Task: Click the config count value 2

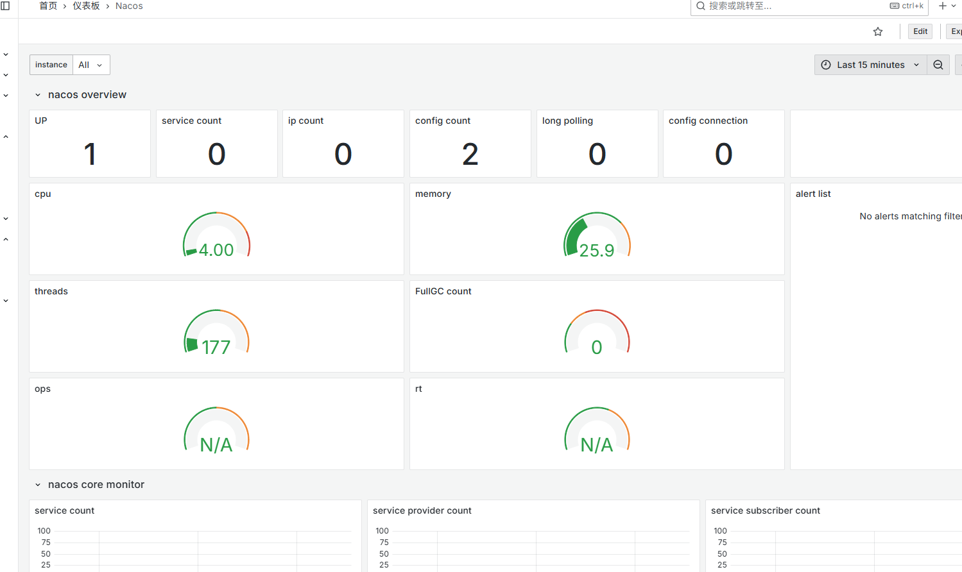Action: click(470, 154)
